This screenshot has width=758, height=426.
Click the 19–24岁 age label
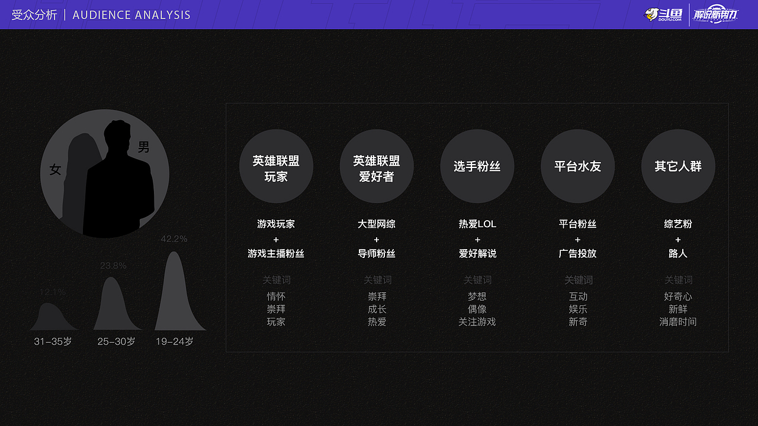tap(175, 341)
